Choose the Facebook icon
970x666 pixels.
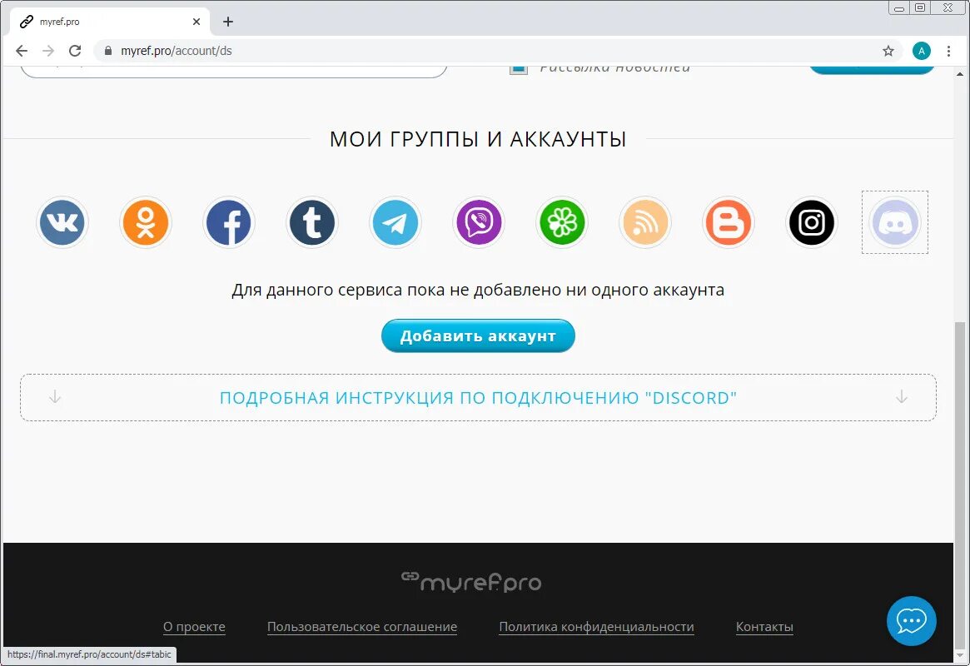click(x=229, y=222)
